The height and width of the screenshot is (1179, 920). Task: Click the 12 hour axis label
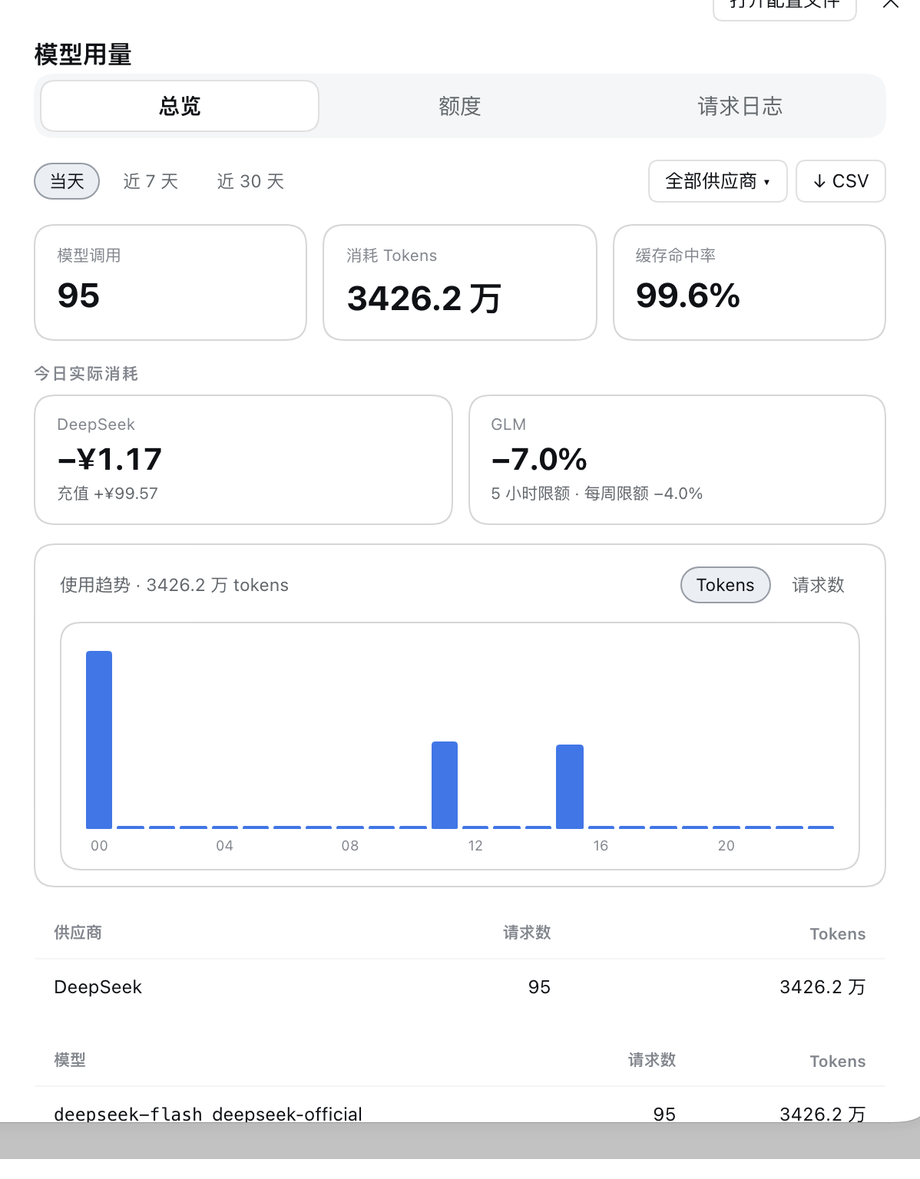(x=475, y=846)
